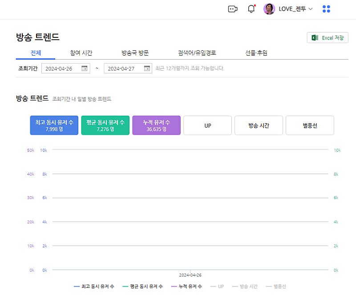Expand the LOVE_젠투 account dropdown arrow
The width and height of the screenshot is (356, 298).
pos(311,9)
